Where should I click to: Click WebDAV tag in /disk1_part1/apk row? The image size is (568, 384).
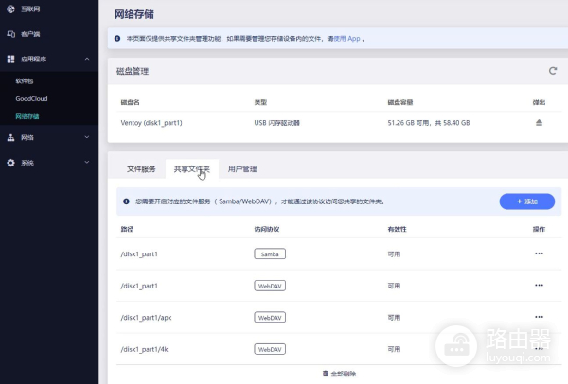pos(270,318)
